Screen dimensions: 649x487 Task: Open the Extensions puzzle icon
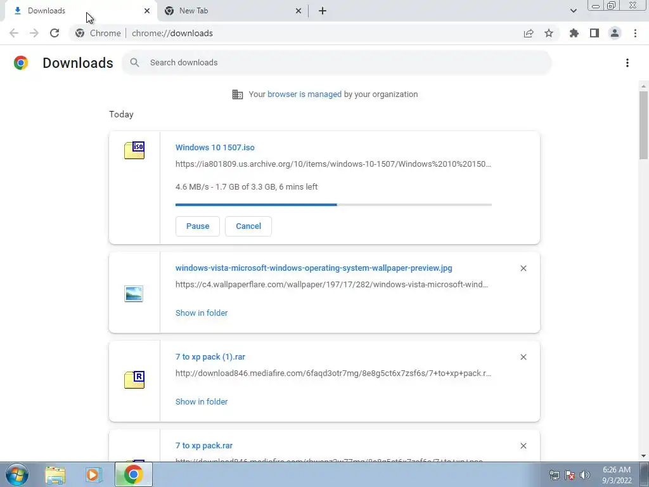[574, 33]
